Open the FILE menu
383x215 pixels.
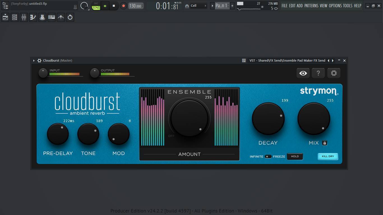click(285, 6)
